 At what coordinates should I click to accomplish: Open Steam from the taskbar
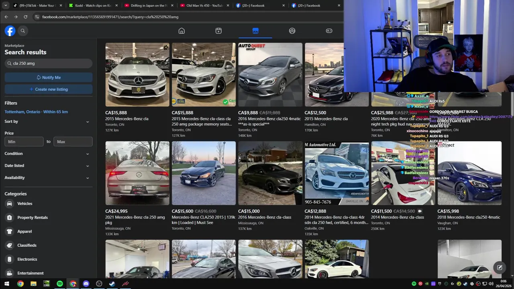(112, 284)
